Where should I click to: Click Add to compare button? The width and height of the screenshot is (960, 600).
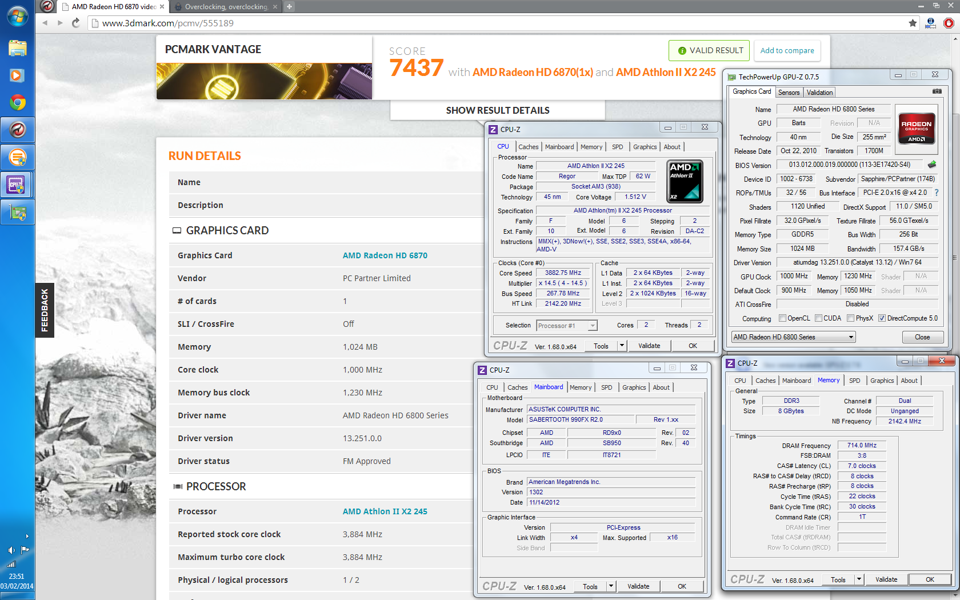[x=787, y=50]
